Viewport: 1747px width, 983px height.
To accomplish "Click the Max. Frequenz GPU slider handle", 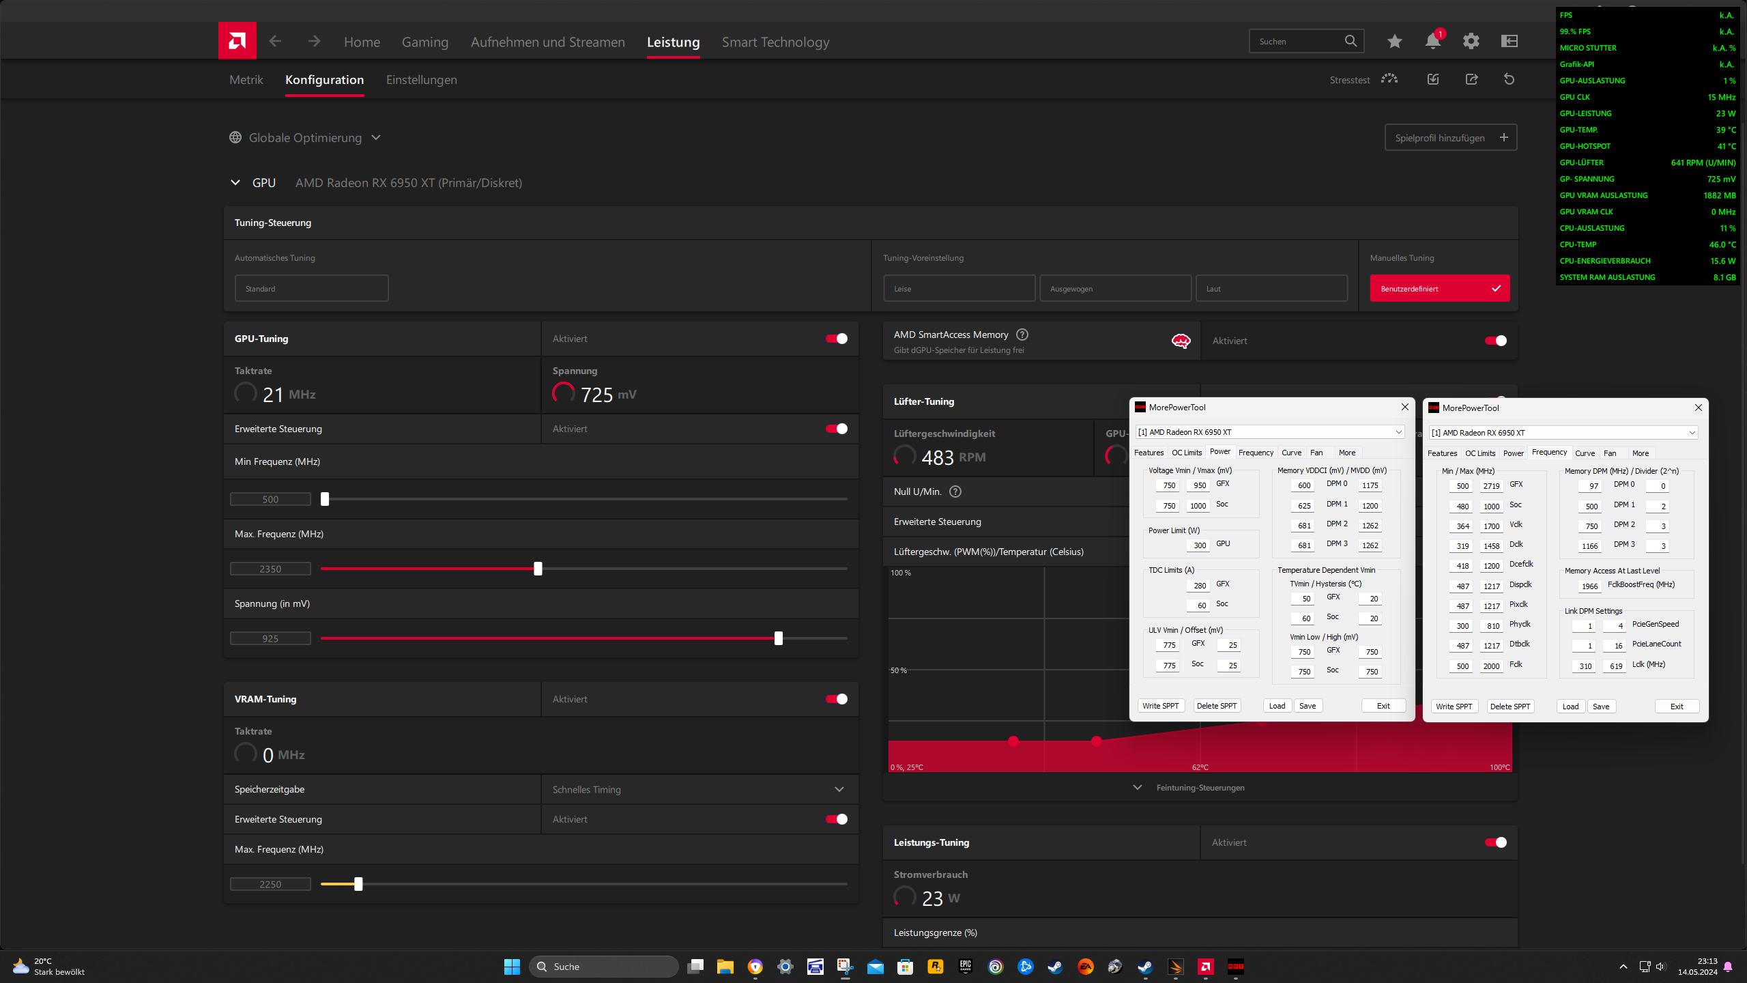I will click(x=538, y=569).
